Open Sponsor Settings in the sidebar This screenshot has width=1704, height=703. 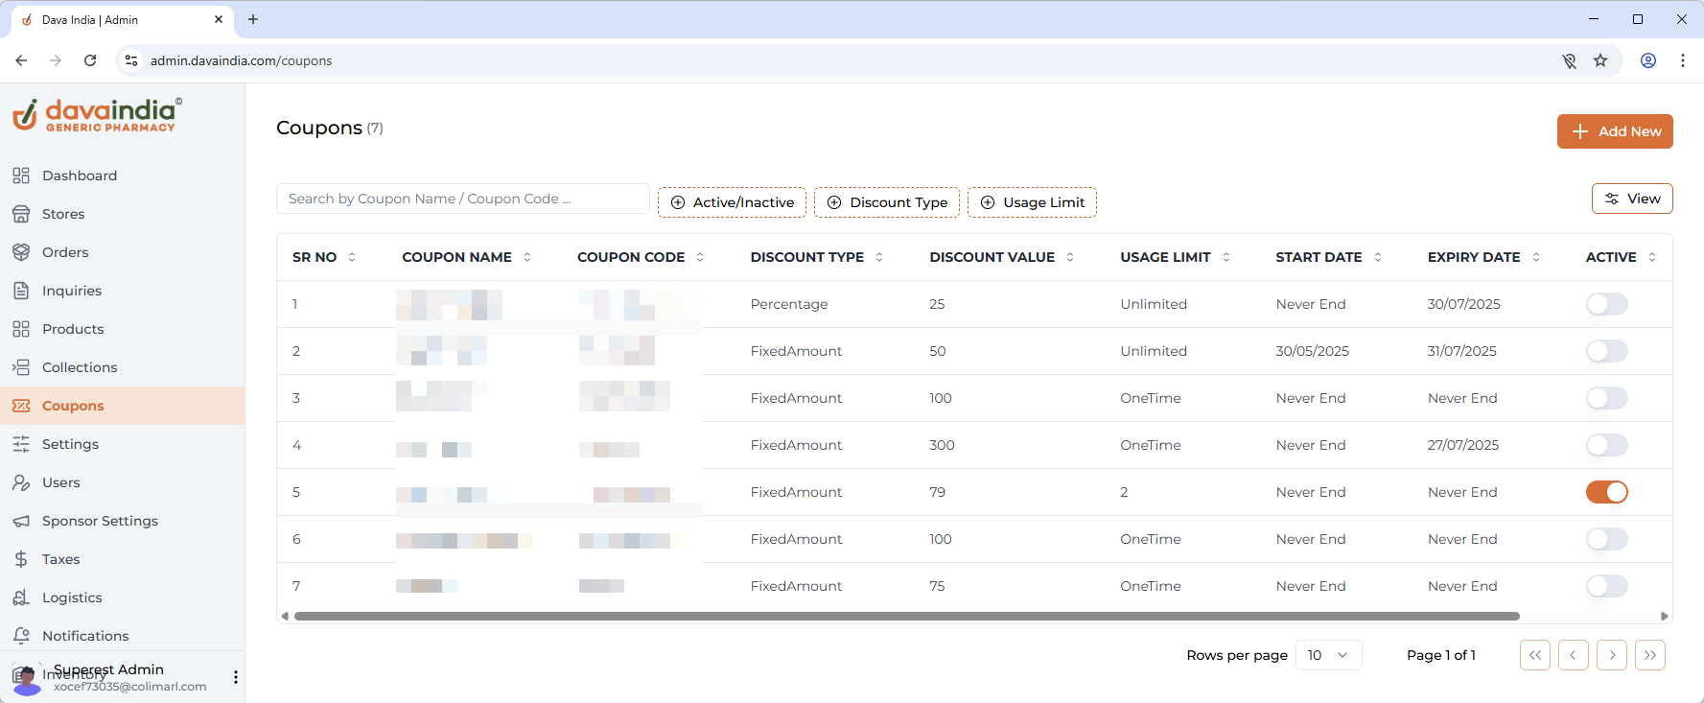[100, 521]
